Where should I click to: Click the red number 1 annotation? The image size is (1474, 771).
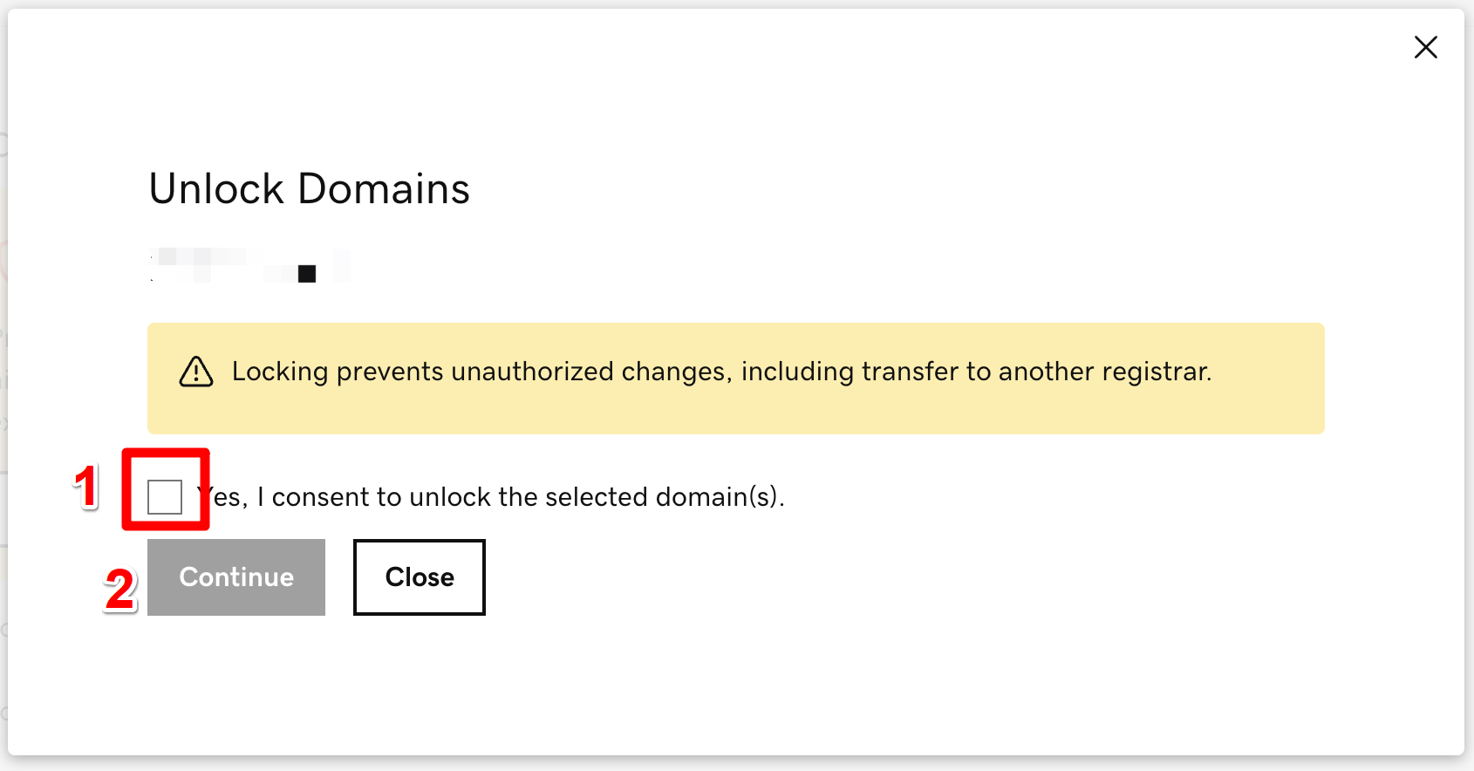86,487
